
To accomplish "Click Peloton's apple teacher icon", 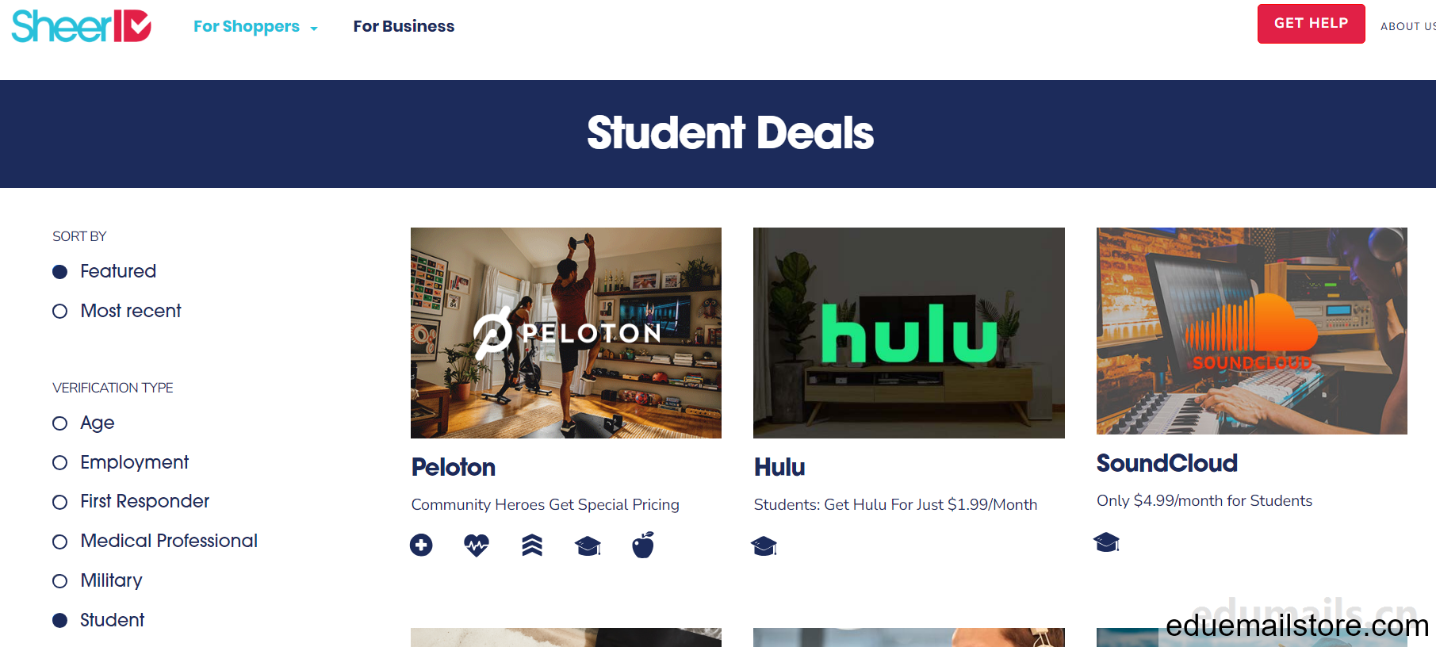I will pos(643,545).
